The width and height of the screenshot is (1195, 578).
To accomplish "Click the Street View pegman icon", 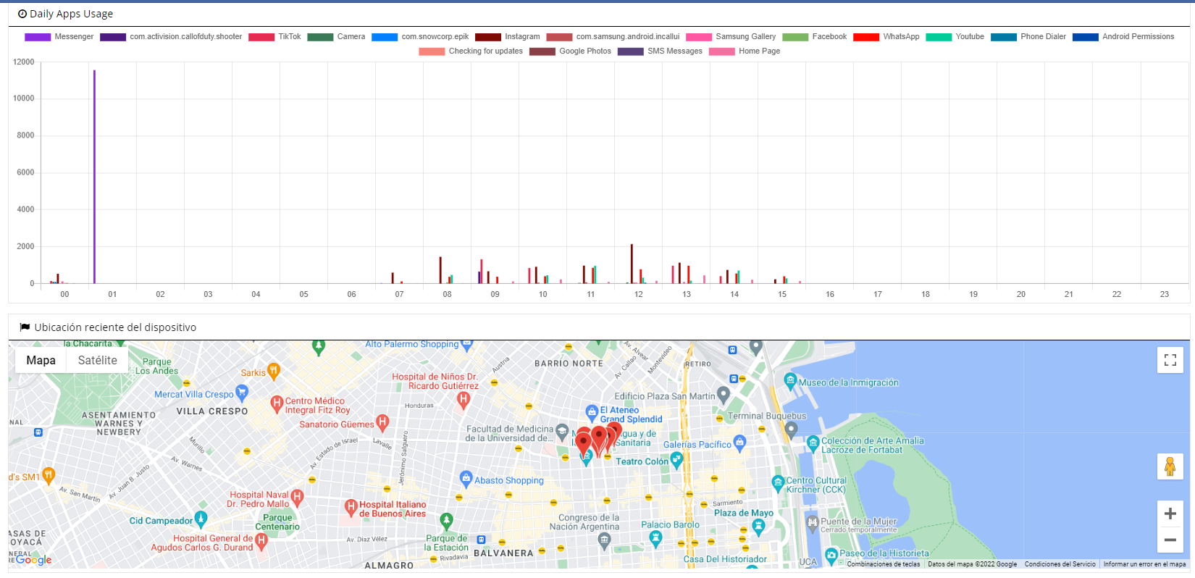I will (x=1170, y=466).
